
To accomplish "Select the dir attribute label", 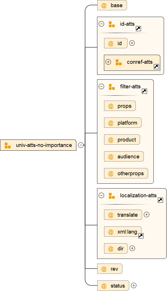I will [x=121, y=248].
